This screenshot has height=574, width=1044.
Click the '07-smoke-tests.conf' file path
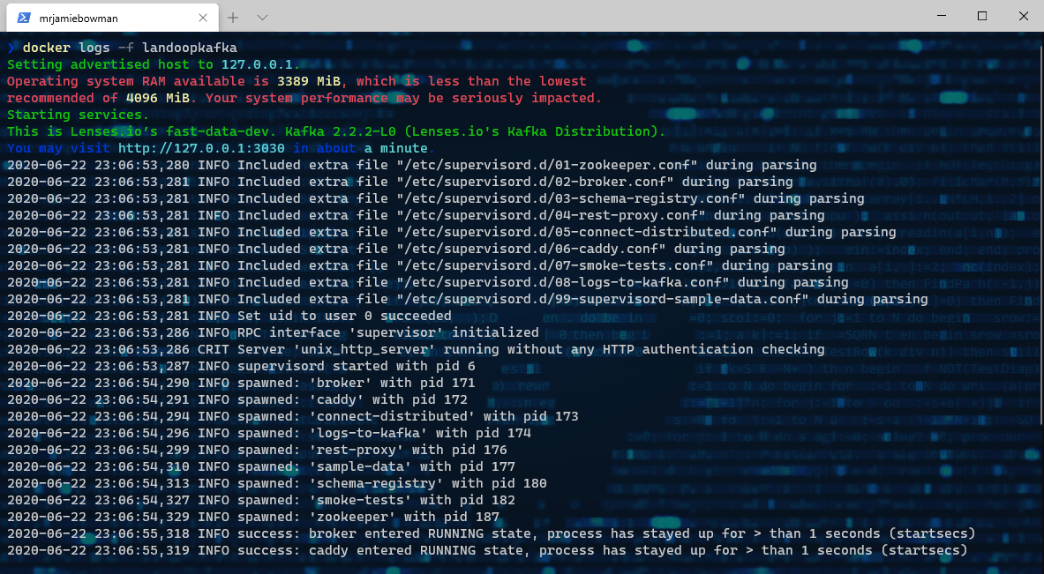(x=554, y=265)
